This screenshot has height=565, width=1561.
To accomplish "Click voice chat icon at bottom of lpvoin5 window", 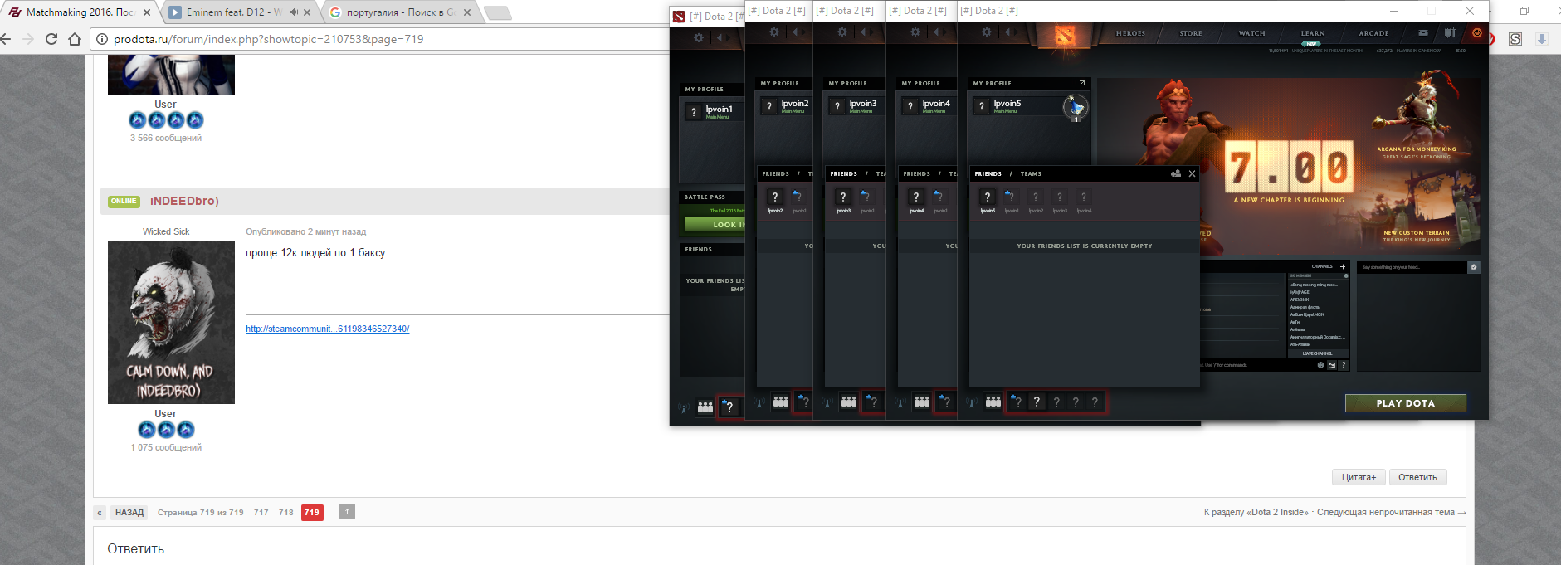I will (x=972, y=403).
